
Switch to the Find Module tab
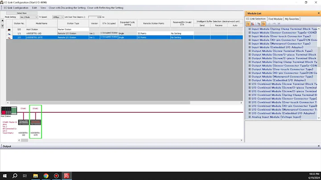point(276,19)
